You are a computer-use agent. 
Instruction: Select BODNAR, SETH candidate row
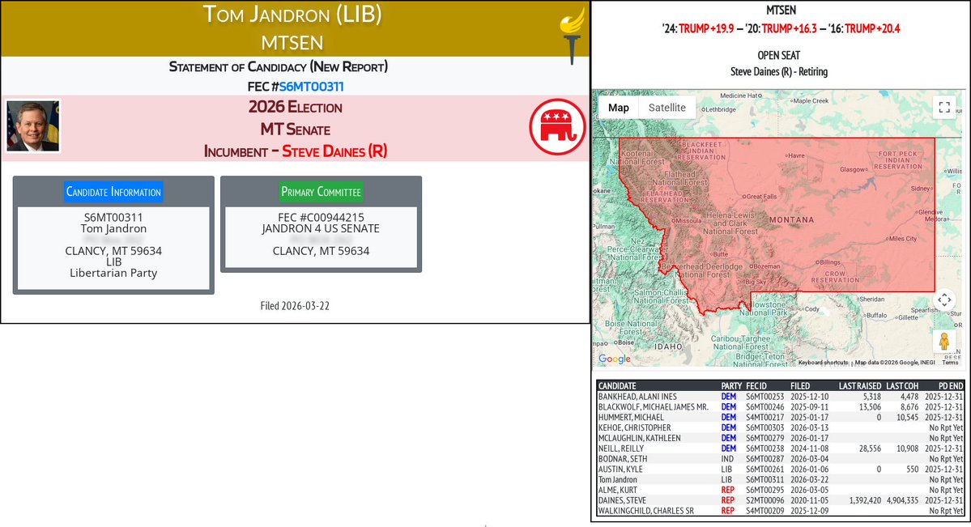pyautogui.click(x=780, y=459)
